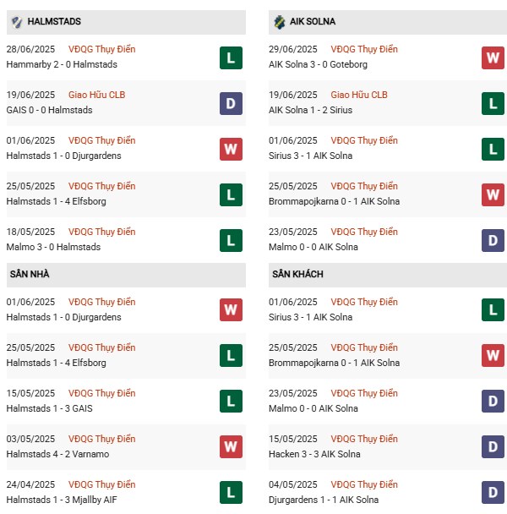The image size is (507, 514).
Task: Select the SÂN NHÀ section header
Action: [x=34, y=275]
